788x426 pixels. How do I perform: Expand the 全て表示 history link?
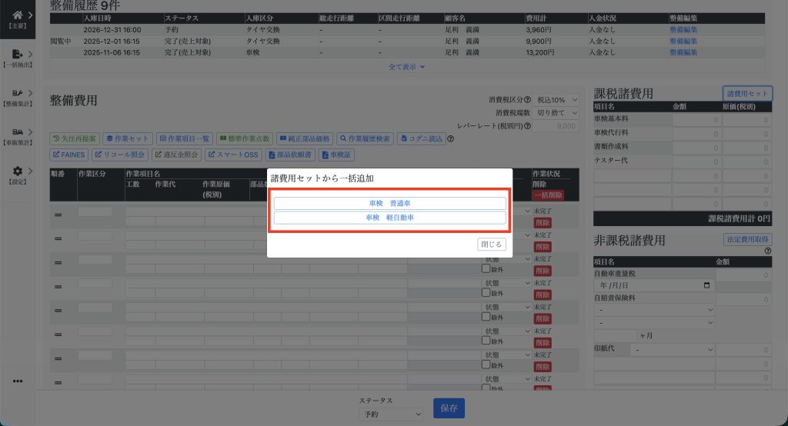coord(406,67)
